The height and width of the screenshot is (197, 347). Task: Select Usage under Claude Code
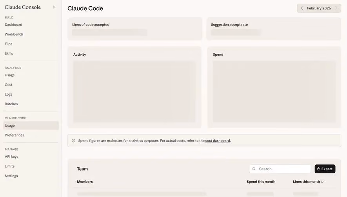[x=31, y=126]
